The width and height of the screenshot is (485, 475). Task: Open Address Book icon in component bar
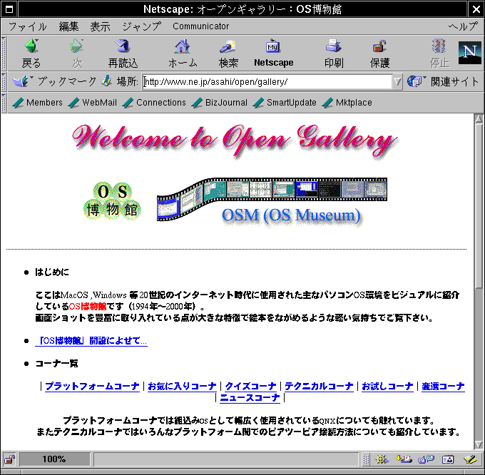coord(448,459)
